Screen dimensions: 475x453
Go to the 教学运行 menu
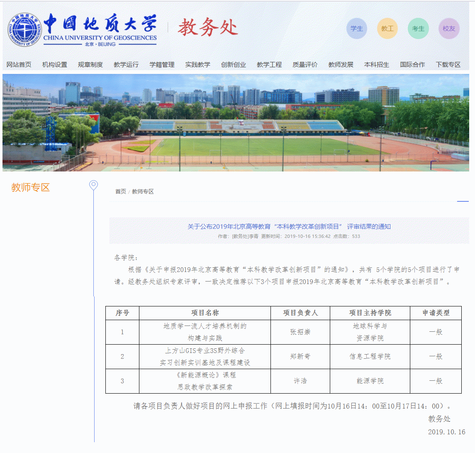(126, 65)
